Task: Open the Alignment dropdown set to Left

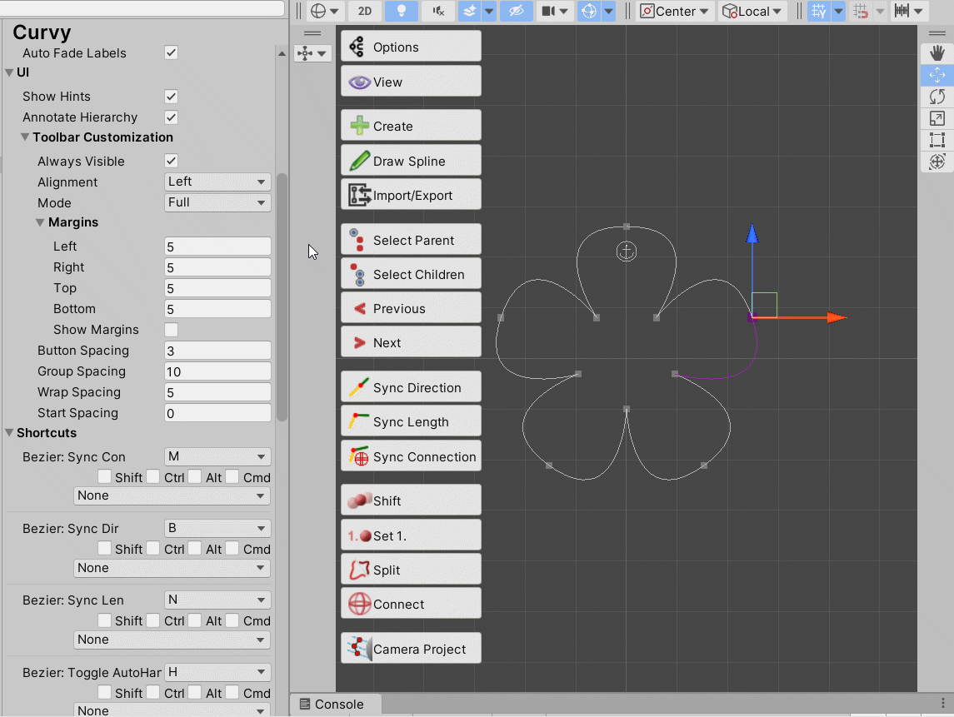Action: 217,182
